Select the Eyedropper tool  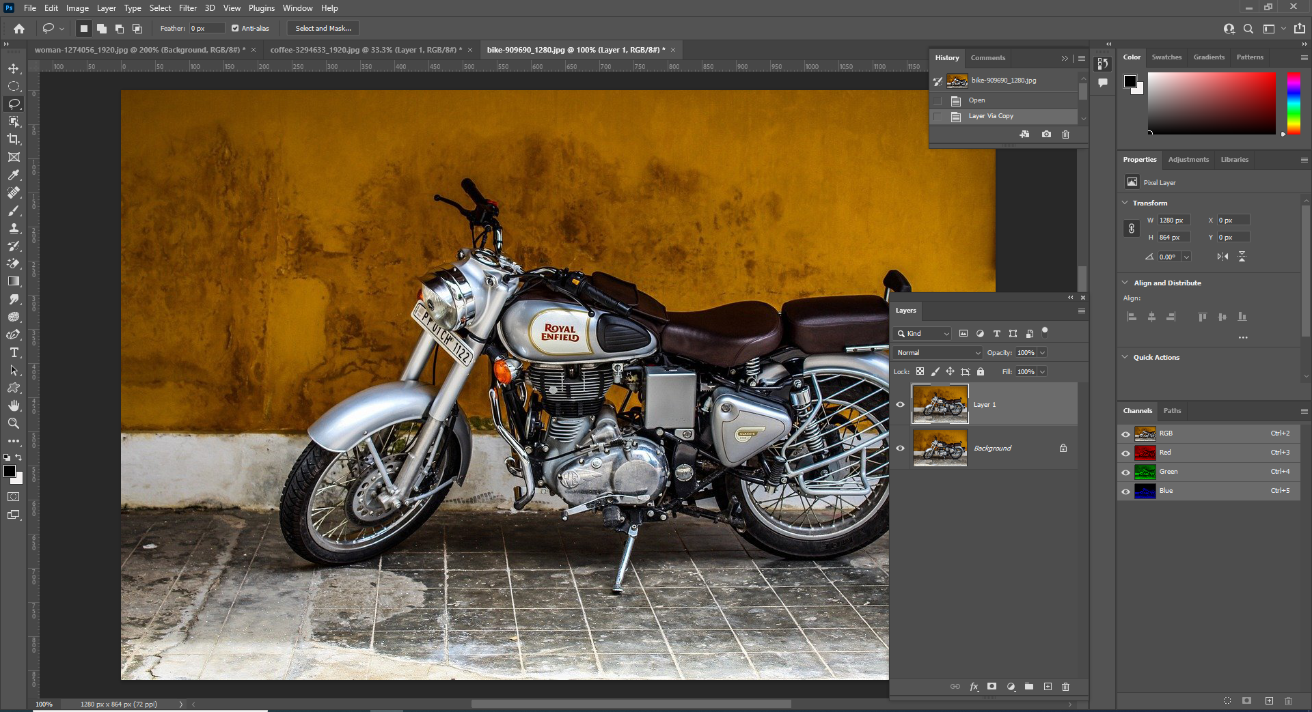pos(14,175)
